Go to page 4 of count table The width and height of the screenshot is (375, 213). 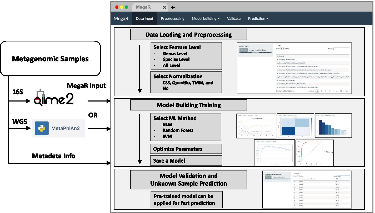329,91
